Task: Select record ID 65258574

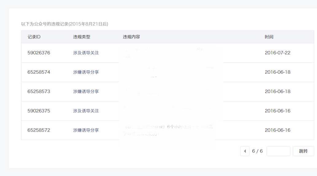Action: click(39, 72)
